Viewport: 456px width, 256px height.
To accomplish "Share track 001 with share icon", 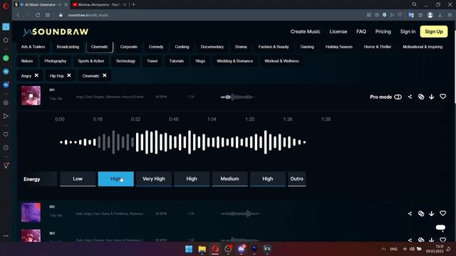I will (410, 97).
